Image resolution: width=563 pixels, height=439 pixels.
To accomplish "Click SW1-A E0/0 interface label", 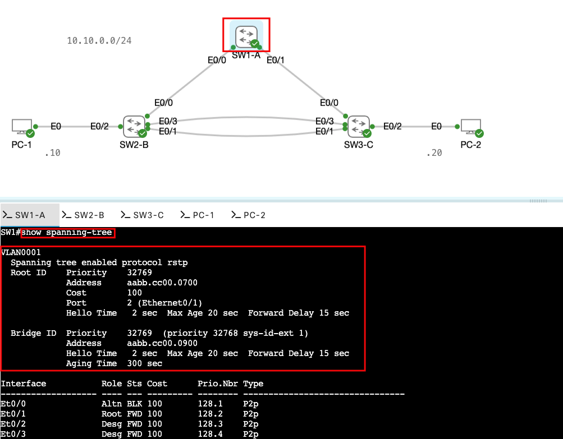I will 217,60.
